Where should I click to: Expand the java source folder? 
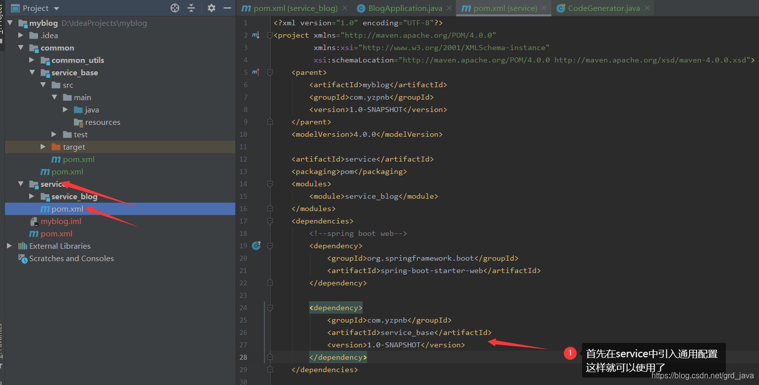[x=65, y=110]
